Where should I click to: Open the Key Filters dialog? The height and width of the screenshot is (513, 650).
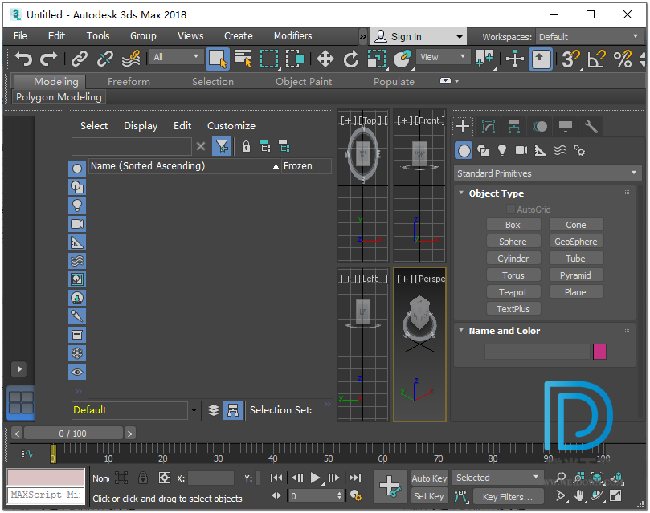point(508,497)
